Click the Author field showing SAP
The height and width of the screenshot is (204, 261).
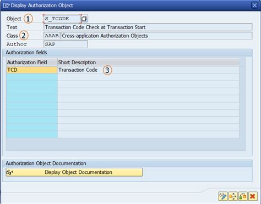point(66,44)
